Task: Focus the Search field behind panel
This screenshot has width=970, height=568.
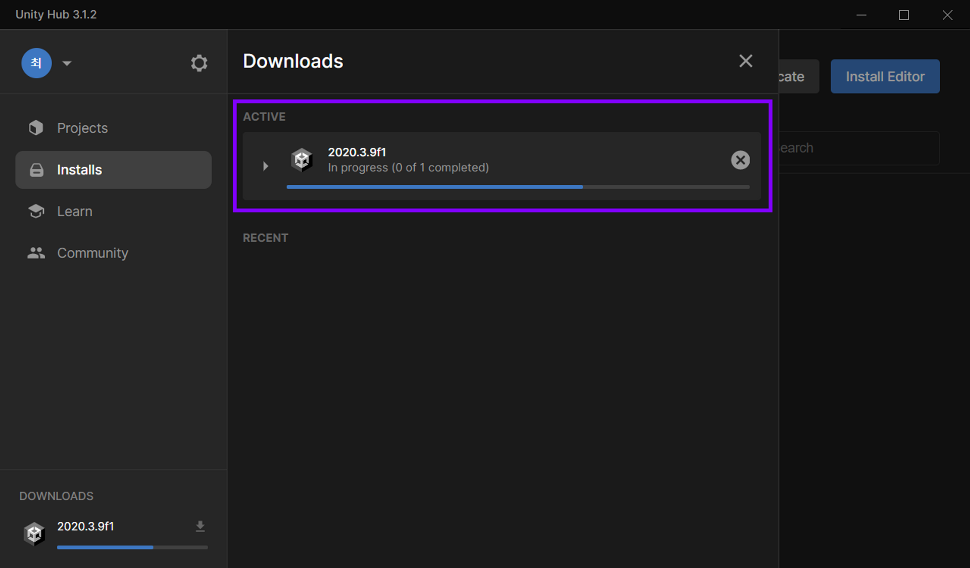Action: click(x=859, y=148)
